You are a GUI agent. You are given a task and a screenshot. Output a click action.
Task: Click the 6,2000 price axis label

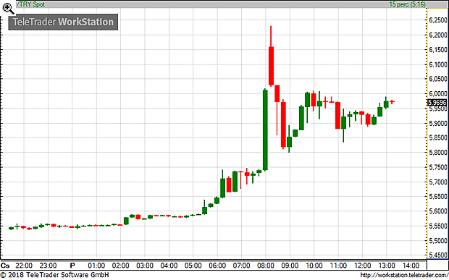pos(438,35)
